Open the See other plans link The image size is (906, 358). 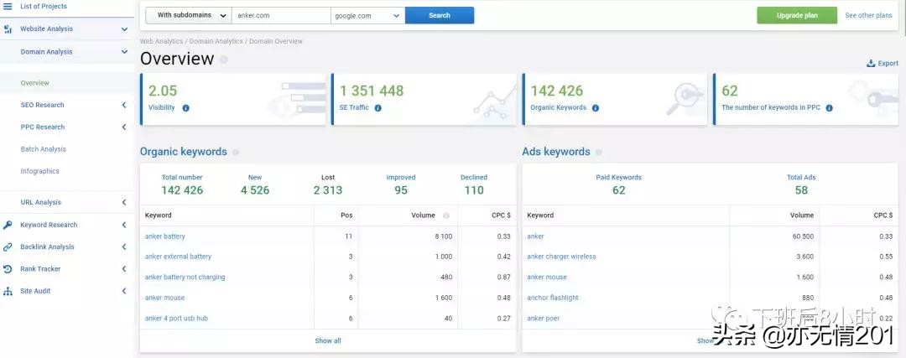868,16
